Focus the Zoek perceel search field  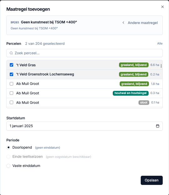84,53
